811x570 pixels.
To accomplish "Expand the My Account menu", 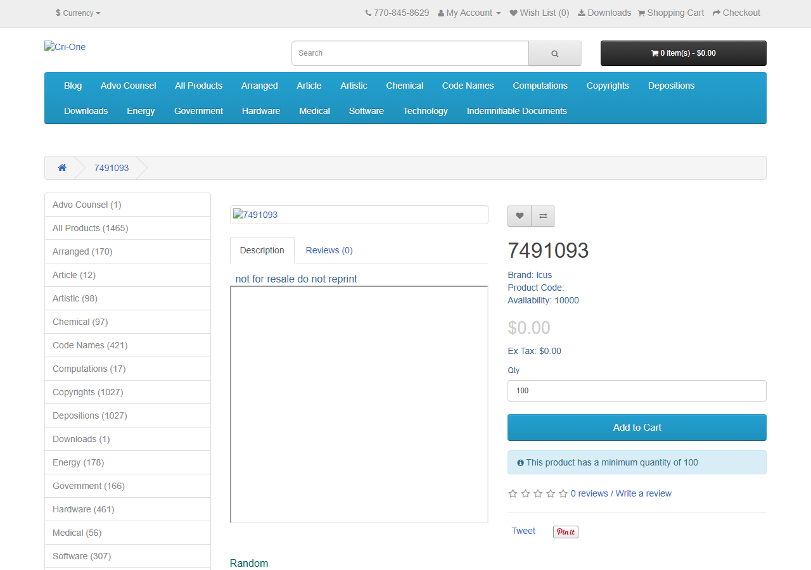I will coord(469,13).
